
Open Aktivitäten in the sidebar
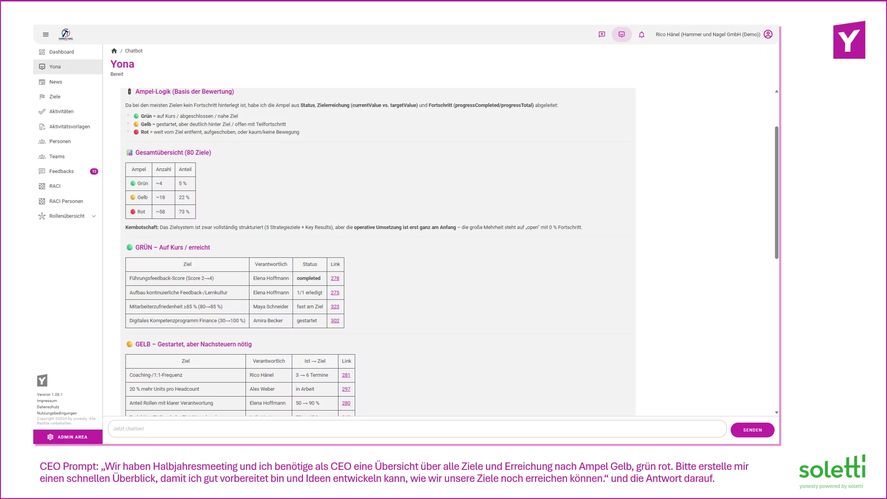(x=68, y=111)
